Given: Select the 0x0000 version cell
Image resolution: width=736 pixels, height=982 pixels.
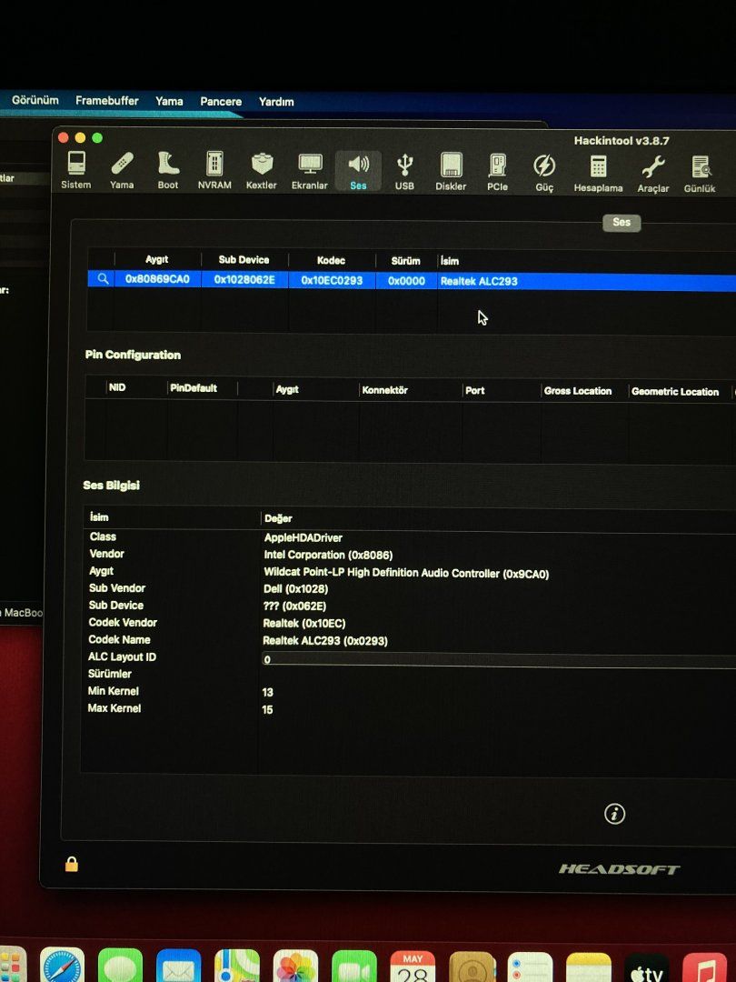Looking at the screenshot, I should (x=406, y=281).
